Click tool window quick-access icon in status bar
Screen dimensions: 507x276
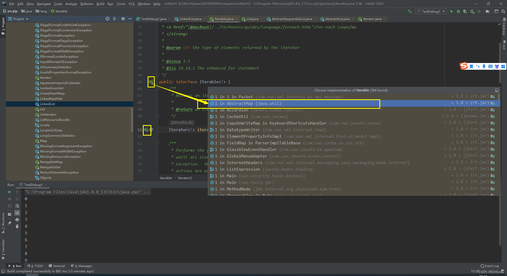pyautogui.click(x=3, y=271)
